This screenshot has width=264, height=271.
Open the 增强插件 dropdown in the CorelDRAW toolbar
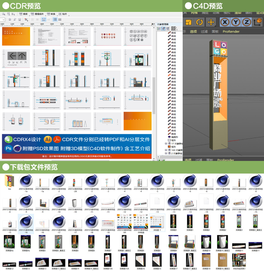click(x=37, y=14)
